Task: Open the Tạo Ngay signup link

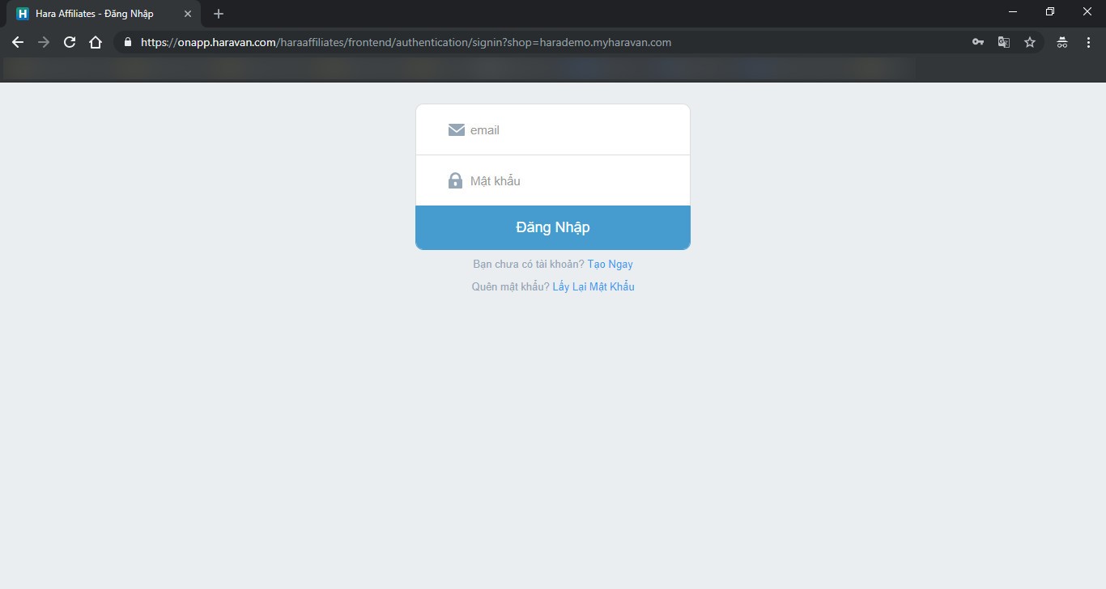Action: pyautogui.click(x=610, y=265)
